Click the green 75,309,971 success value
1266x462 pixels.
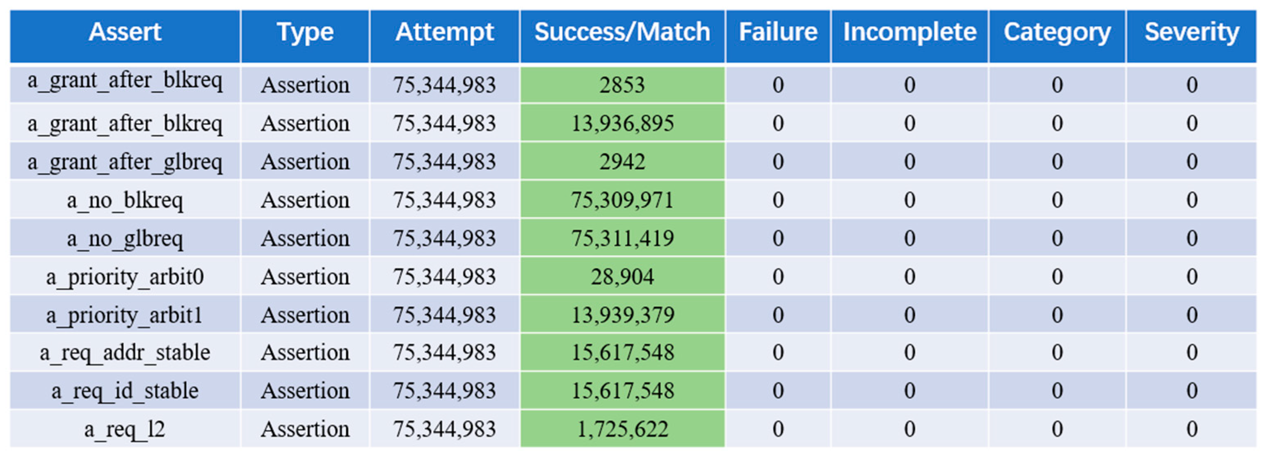coord(622,200)
